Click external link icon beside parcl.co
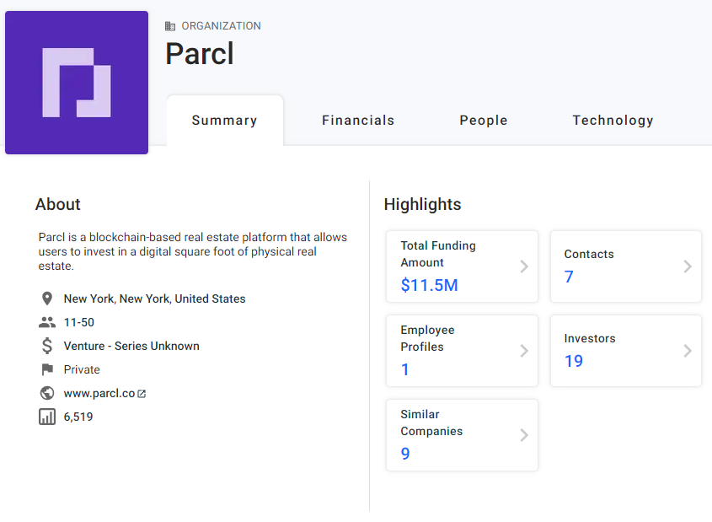This screenshot has height=522, width=712. tap(142, 394)
